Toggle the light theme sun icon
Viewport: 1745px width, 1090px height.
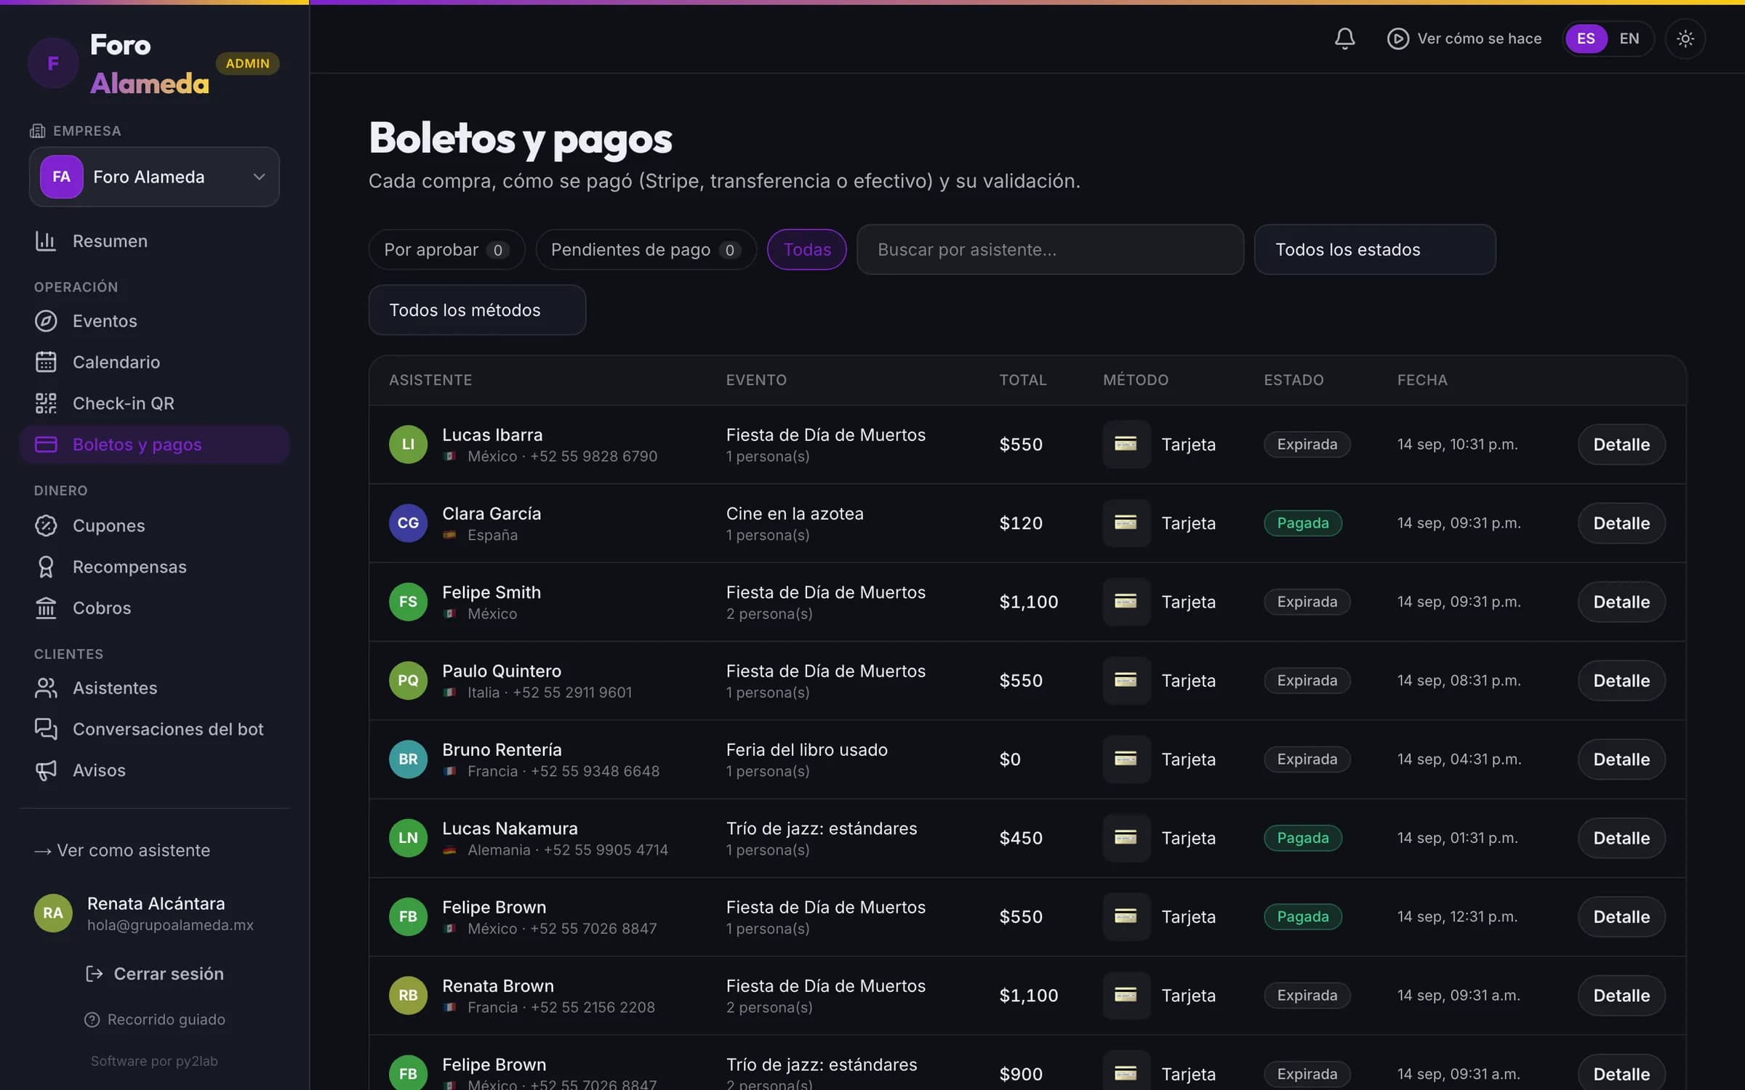[1685, 39]
